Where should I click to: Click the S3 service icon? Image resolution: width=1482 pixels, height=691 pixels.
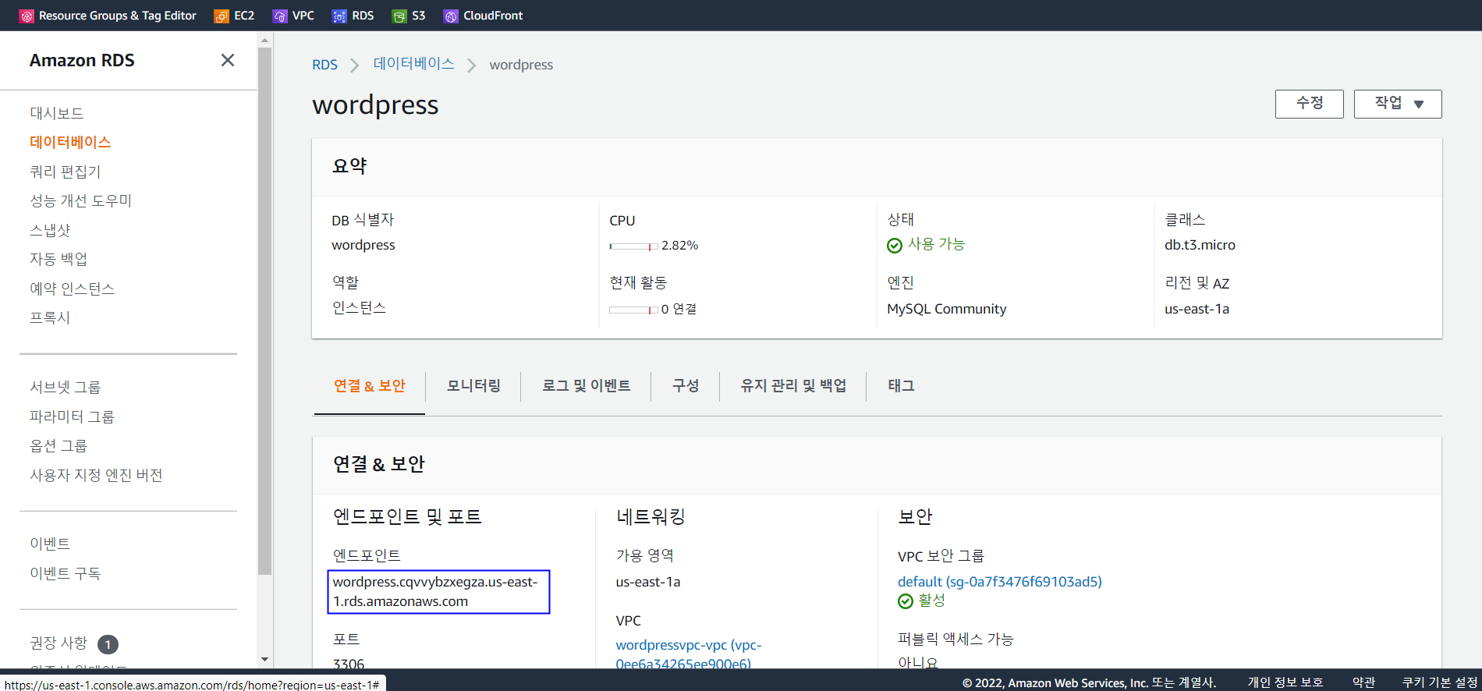(x=399, y=16)
